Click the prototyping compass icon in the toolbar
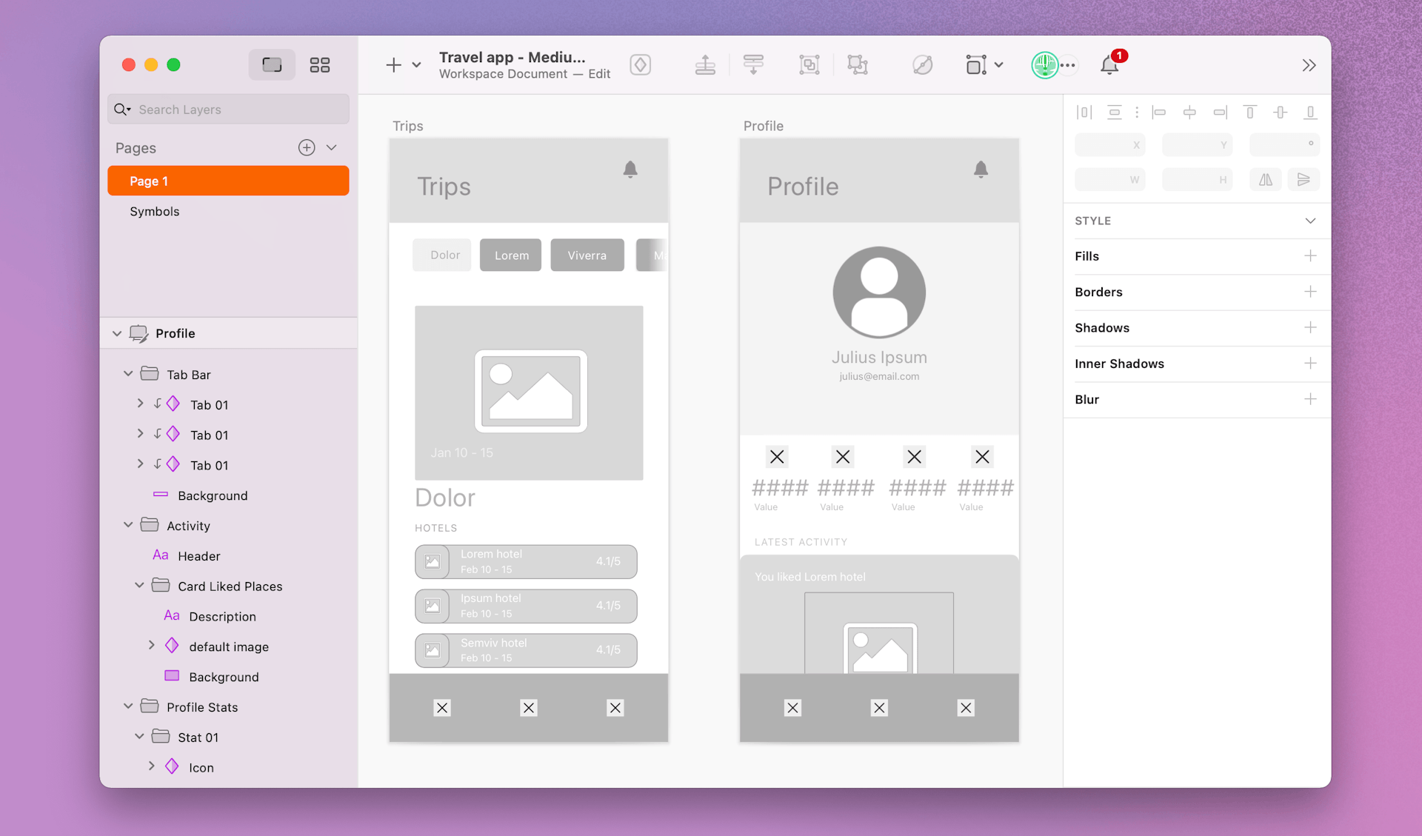The width and height of the screenshot is (1422, 836). 922,64
